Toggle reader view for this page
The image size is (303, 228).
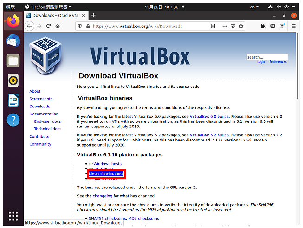point(213,26)
